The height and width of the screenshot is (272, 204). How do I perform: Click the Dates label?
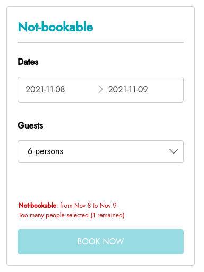[x=28, y=62]
